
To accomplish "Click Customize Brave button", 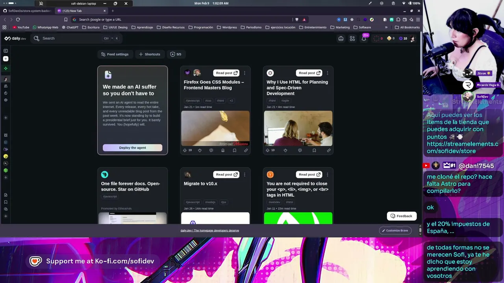I will click(x=395, y=230).
